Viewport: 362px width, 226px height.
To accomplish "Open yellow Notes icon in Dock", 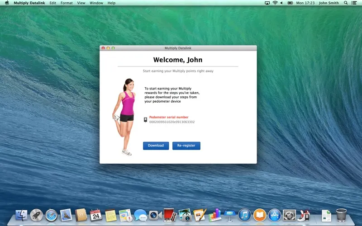I will pos(111,216).
